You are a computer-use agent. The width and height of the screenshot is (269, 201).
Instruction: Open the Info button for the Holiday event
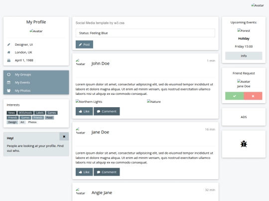click(x=244, y=56)
